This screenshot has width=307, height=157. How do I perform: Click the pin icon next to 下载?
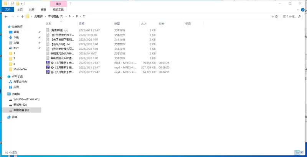(x=40, y=37)
